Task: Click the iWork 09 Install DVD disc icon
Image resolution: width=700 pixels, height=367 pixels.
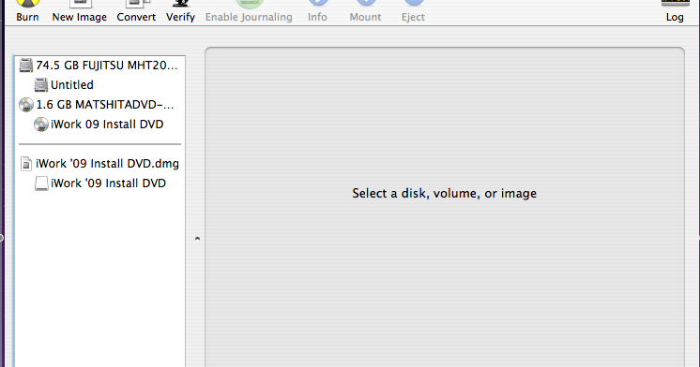Action: tap(41, 125)
